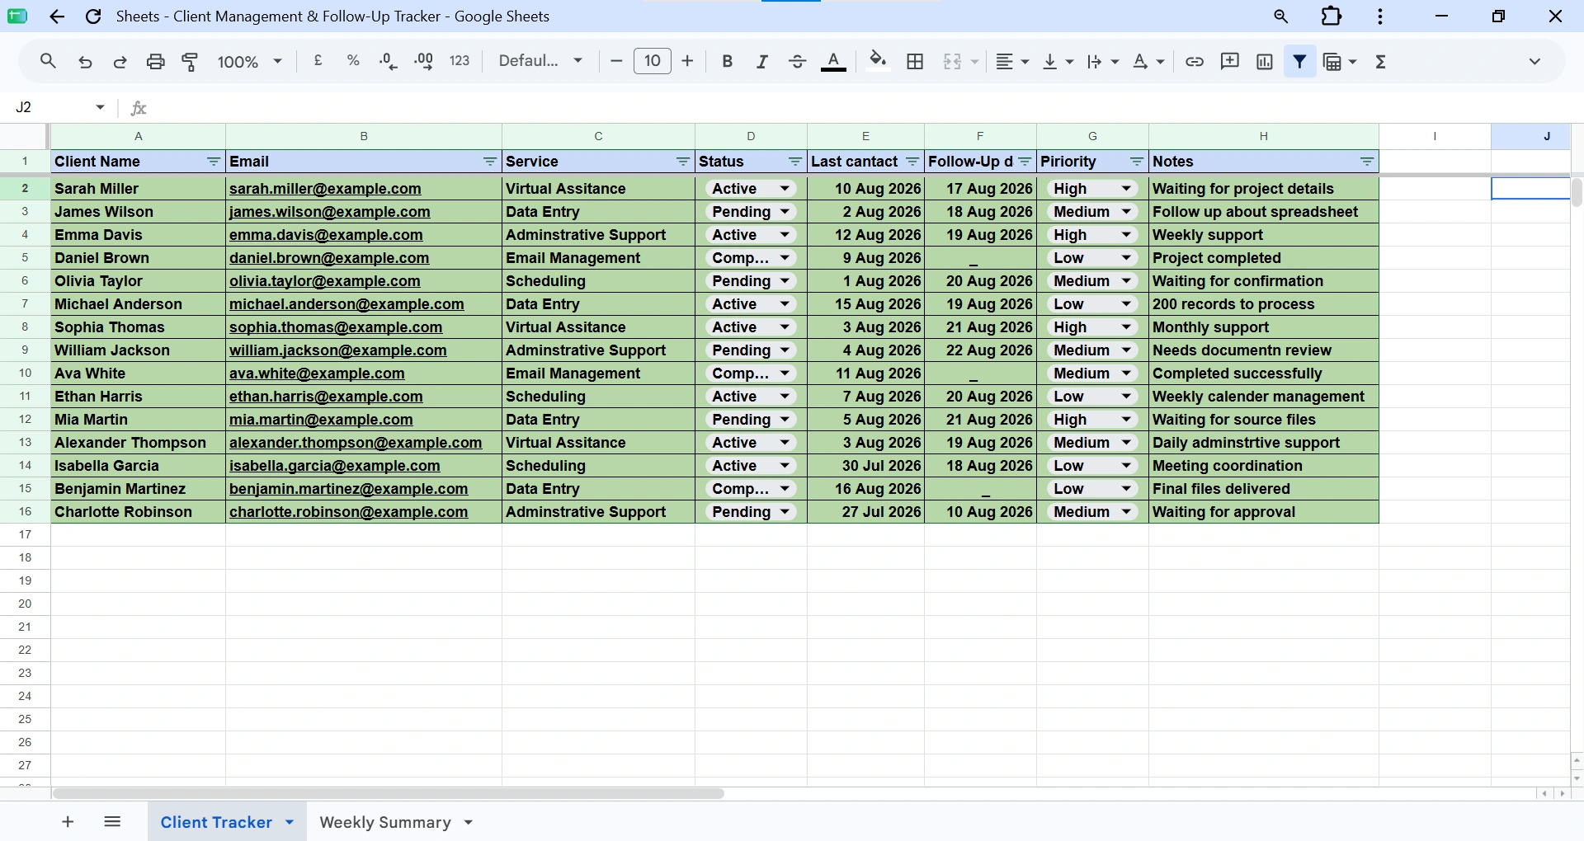Screen dimensions: 1584x841
Task: Select the paint format roller icon
Action: 190,61
